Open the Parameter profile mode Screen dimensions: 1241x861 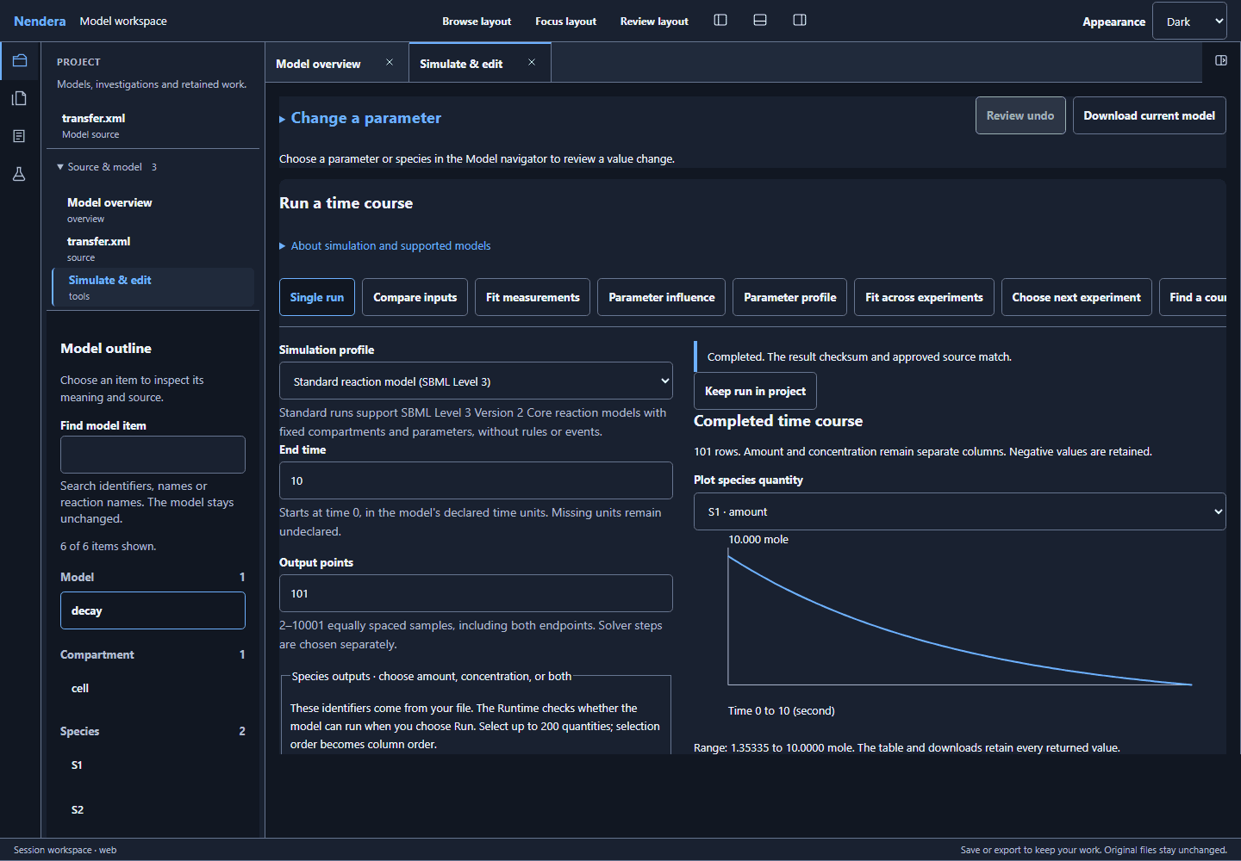(x=790, y=297)
